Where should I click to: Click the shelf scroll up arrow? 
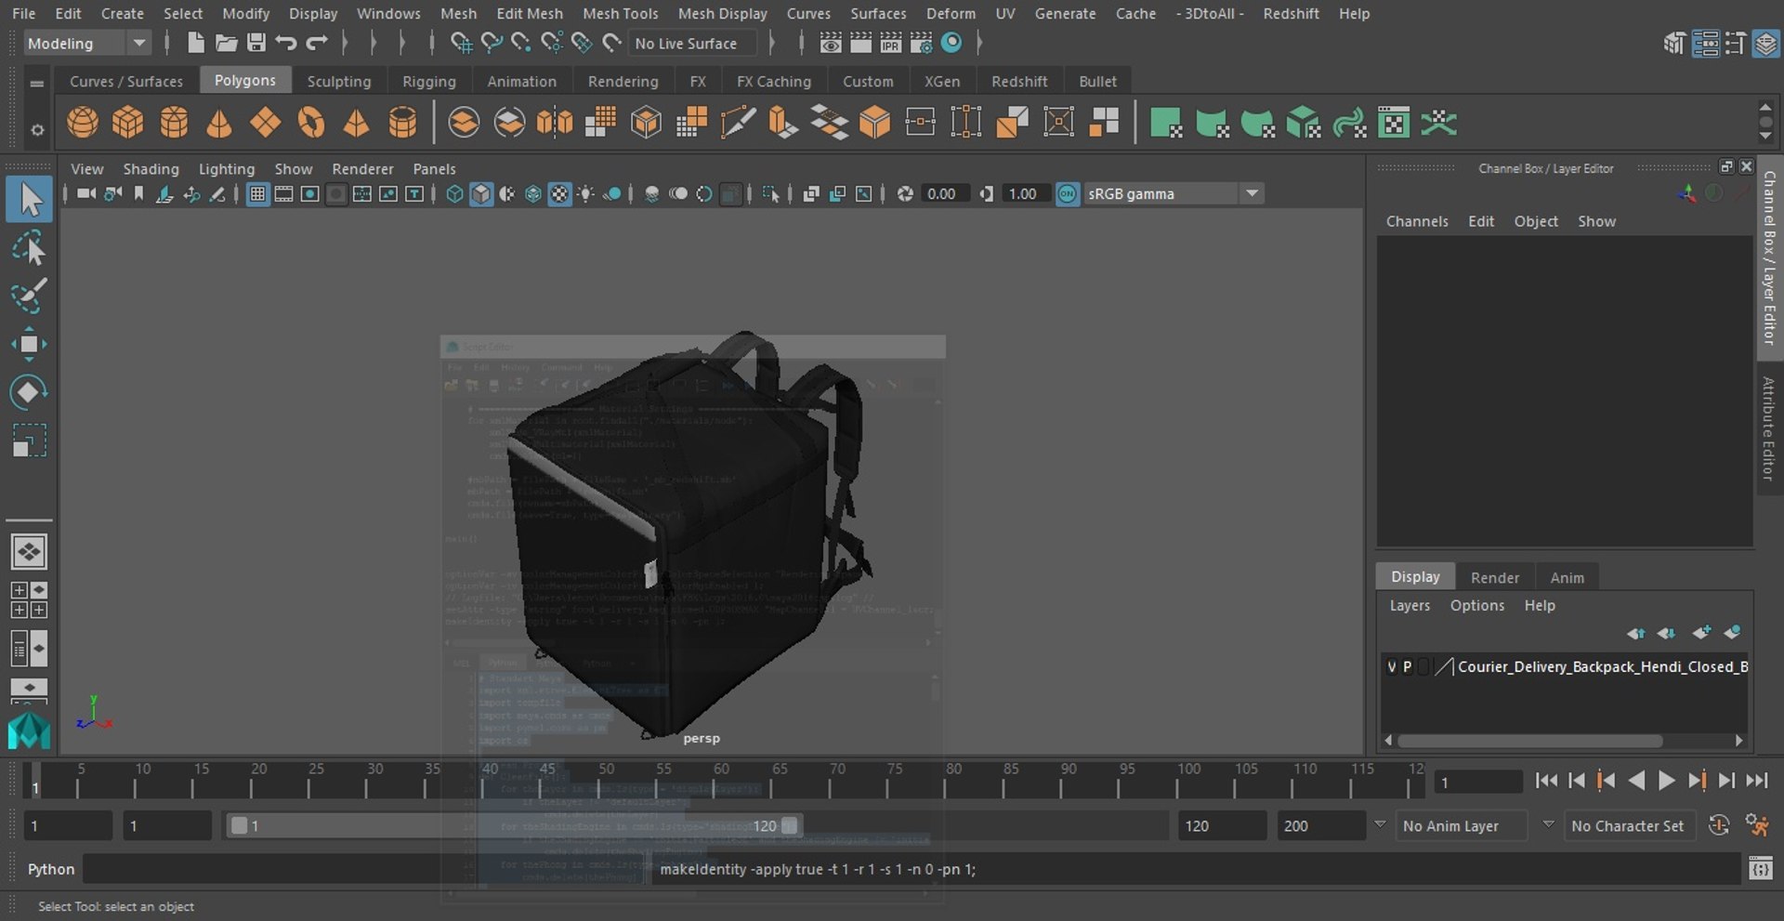1765,108
